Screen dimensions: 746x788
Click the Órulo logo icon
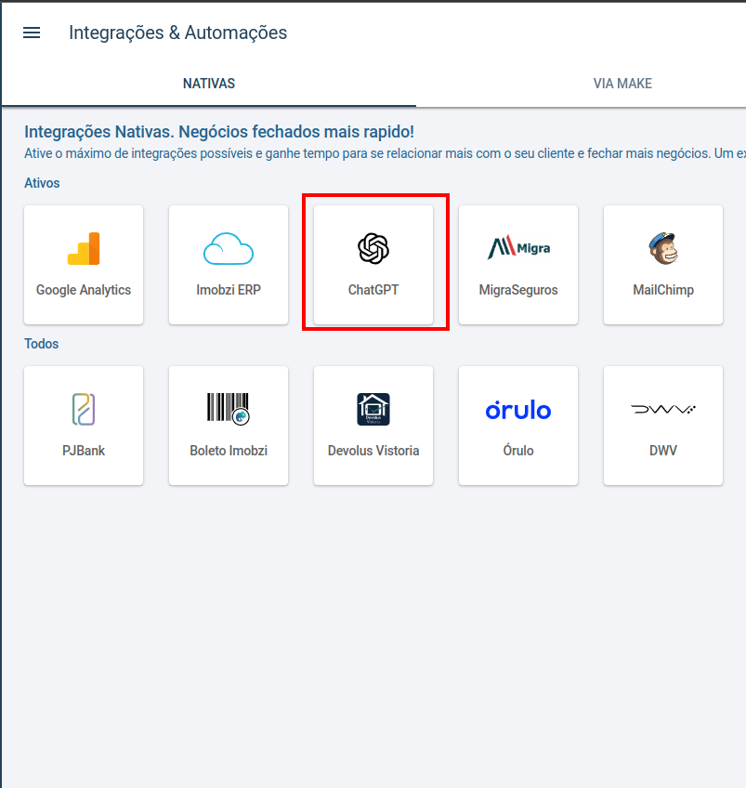point(518,410)
